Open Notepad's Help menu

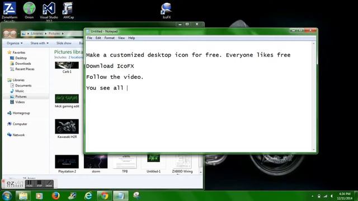pyautogui.click(x=131, y=38)
